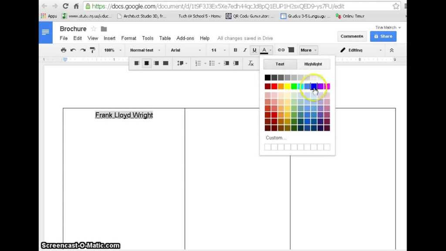This screenshot has height=251, width=446.
Task: Expand the Arial font dropdown
Action: click(186, 50)
